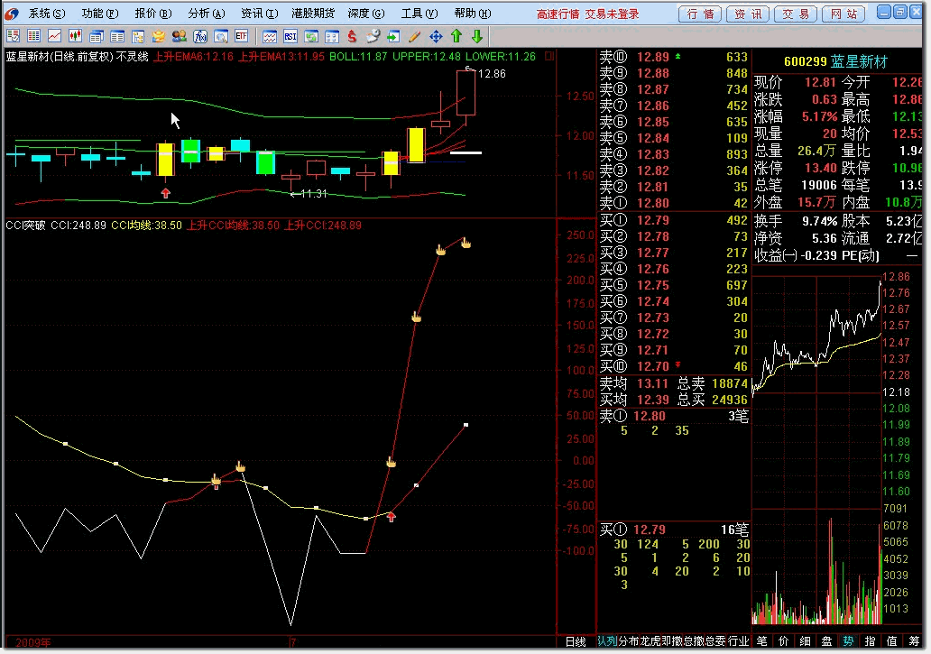Open the 资讯(I) menu
Viewport: 931px width, 654px height.
260,13
